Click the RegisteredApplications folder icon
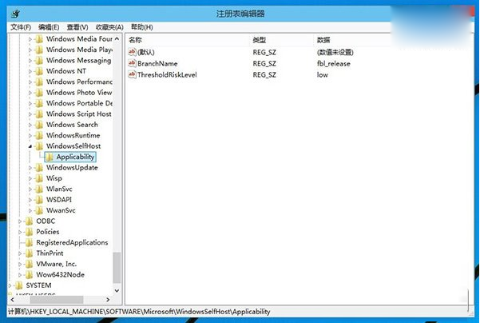The height and width of the screenshot is (323, 480). click(29, 243)
